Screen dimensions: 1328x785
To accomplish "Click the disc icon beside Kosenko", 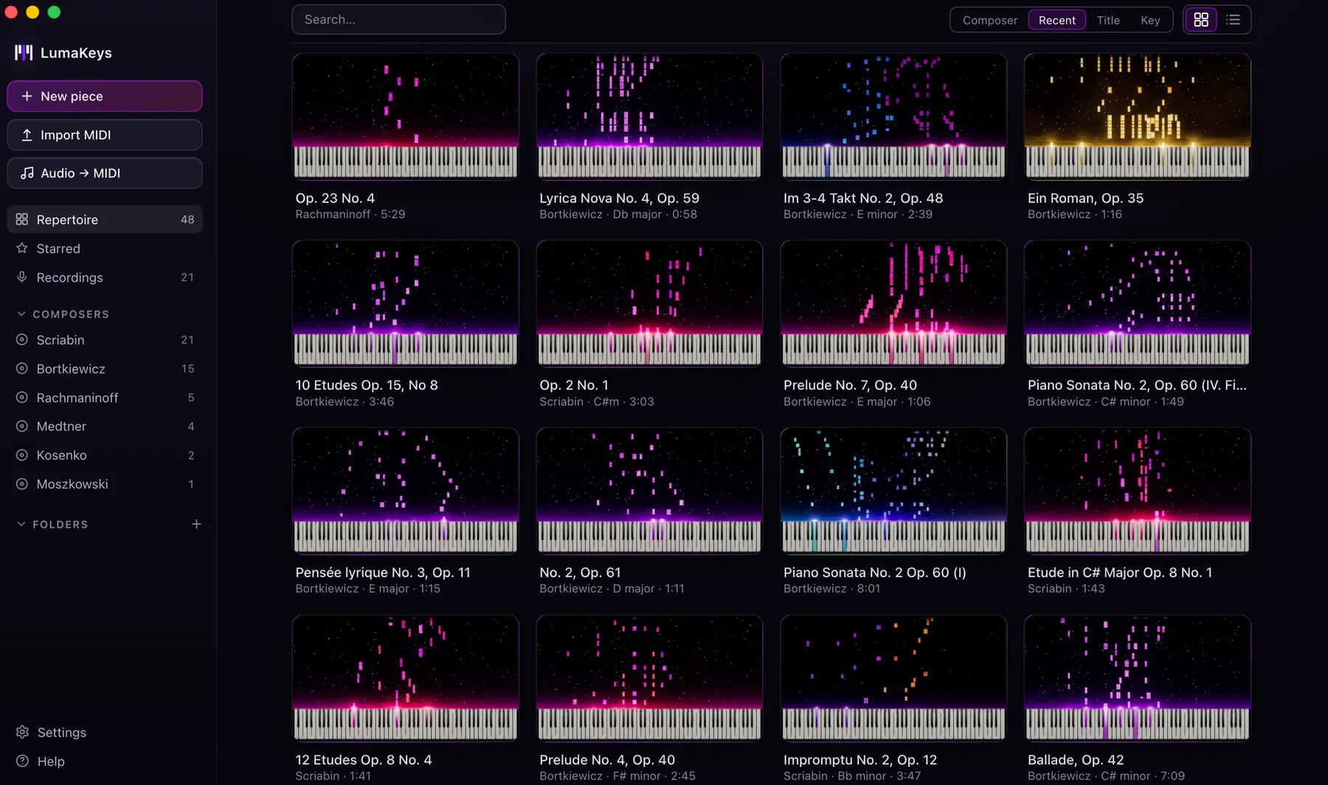I will click(x=22, y=454).
